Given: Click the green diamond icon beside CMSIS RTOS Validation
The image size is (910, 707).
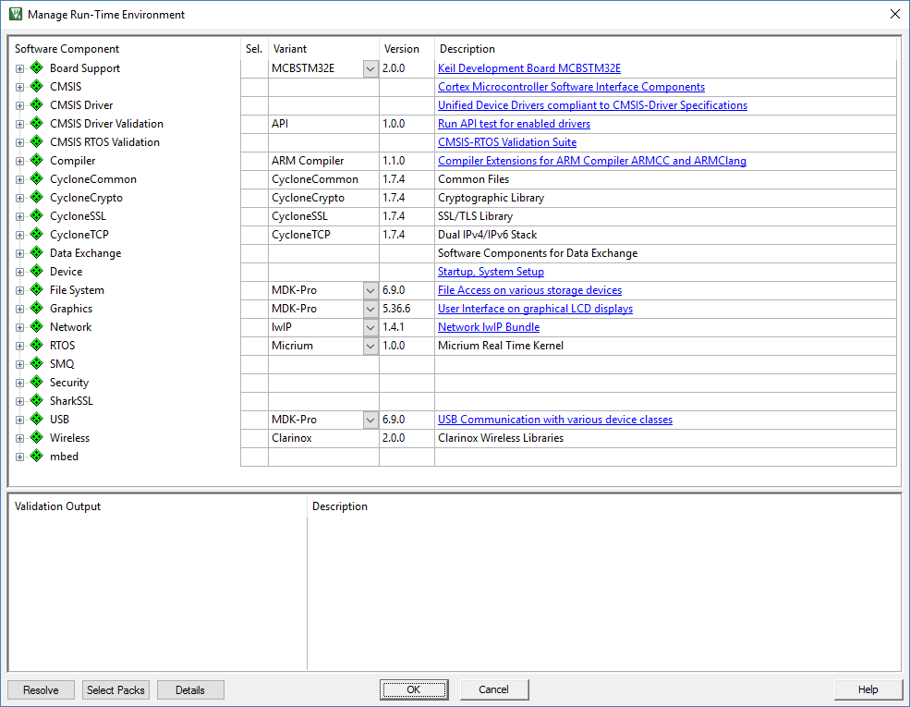Looking at the screenshot, I should coord(37,141).
